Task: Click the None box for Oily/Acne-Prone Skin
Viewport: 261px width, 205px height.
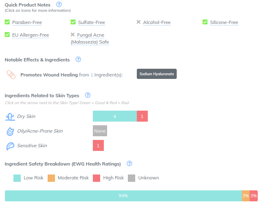Action: point(100,131)
